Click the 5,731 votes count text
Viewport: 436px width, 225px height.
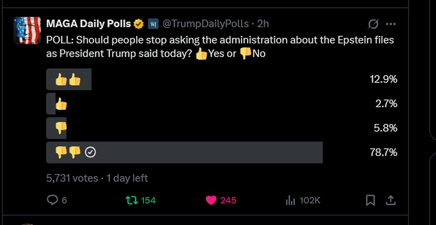tap(72, 178)
